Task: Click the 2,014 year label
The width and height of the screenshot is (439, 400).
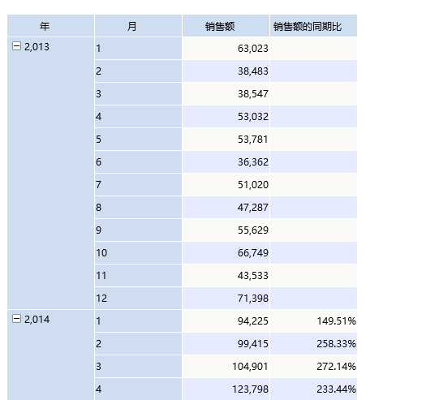Action: click(37, 320)
